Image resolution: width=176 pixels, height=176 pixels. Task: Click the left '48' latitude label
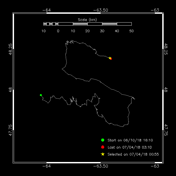click(x=10, y=90)
